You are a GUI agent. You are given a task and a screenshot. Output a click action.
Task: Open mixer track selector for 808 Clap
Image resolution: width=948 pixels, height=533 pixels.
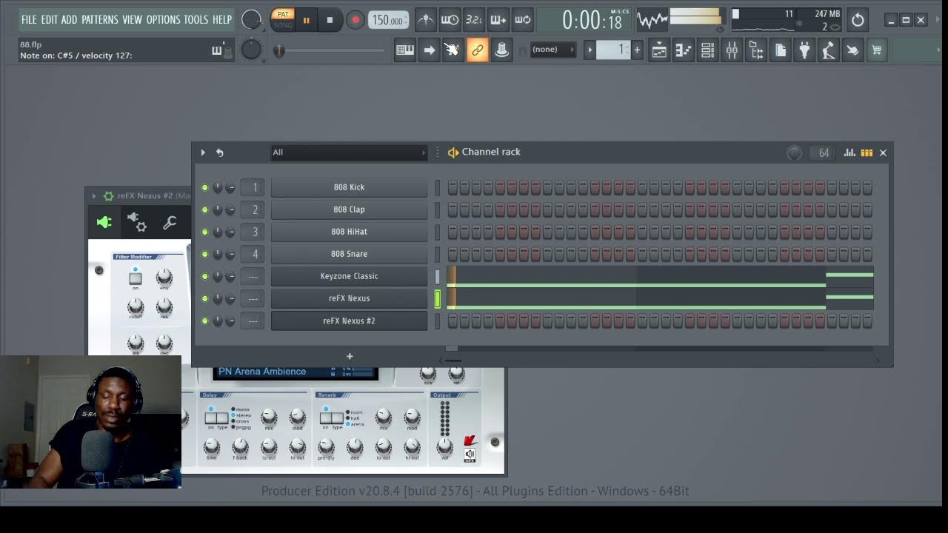pos(253,209)
